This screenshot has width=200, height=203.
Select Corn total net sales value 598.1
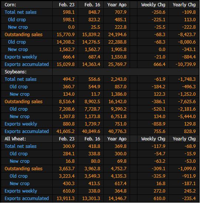click(x=69, y=12)
